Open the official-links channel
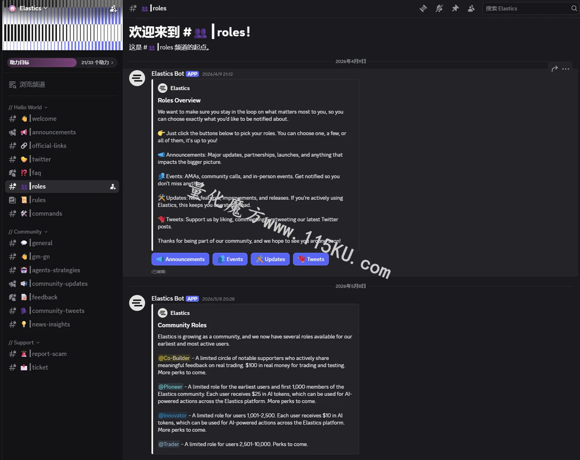 pyautogui.click(x=62, y=146)
